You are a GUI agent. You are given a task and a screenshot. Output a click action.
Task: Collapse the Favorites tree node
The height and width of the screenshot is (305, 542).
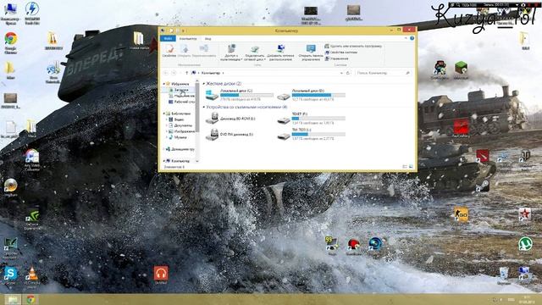point(164,84)
